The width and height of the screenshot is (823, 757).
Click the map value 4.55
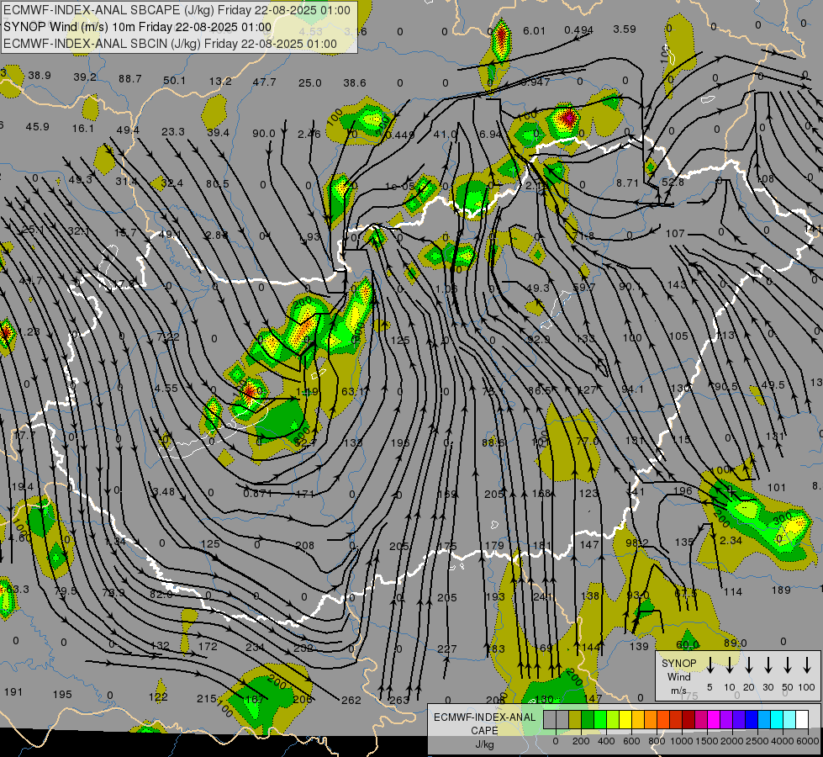pos(166,389)
